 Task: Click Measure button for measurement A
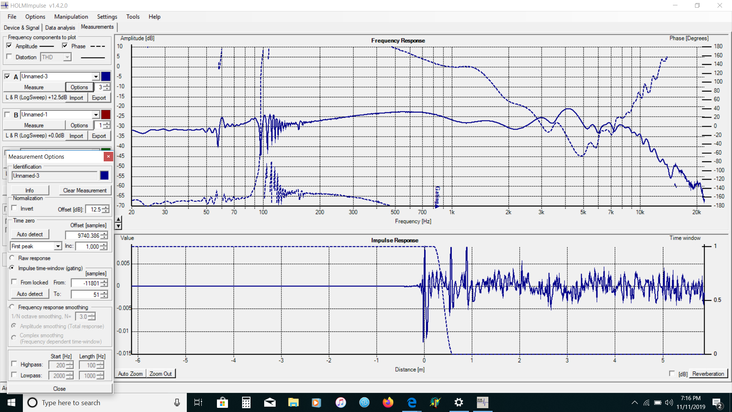click(x=34, y=87)
